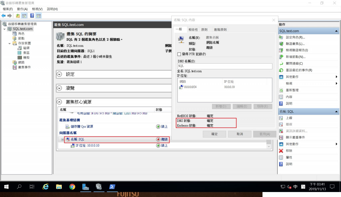Open the 檢視(V) menu
The height and width of the screenshot is (197, 341).
(37, 9)
